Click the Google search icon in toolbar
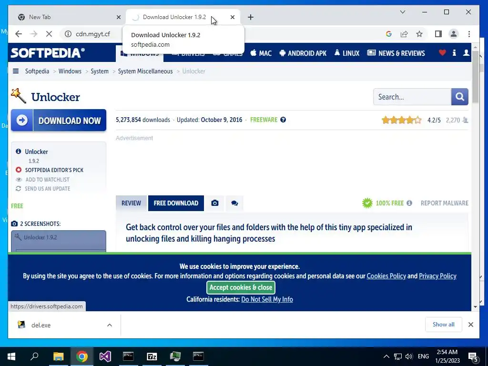 coord(388,34)
